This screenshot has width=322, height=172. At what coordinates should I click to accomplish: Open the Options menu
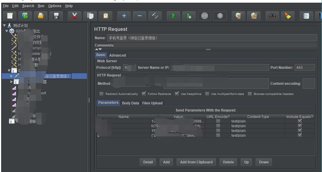pyautogui.click(x=55, y=6)
